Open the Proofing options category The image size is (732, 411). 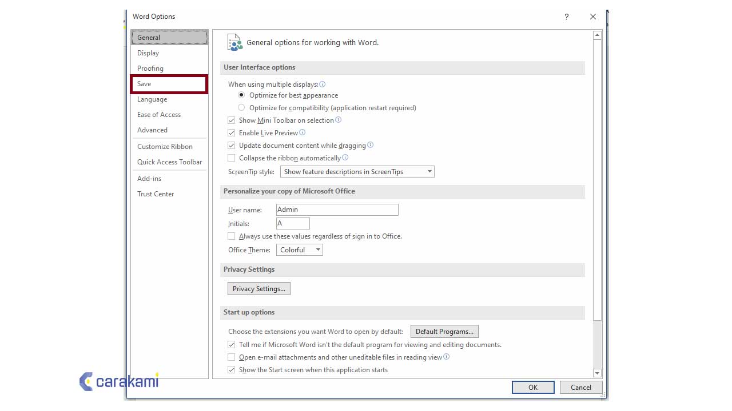169,68
